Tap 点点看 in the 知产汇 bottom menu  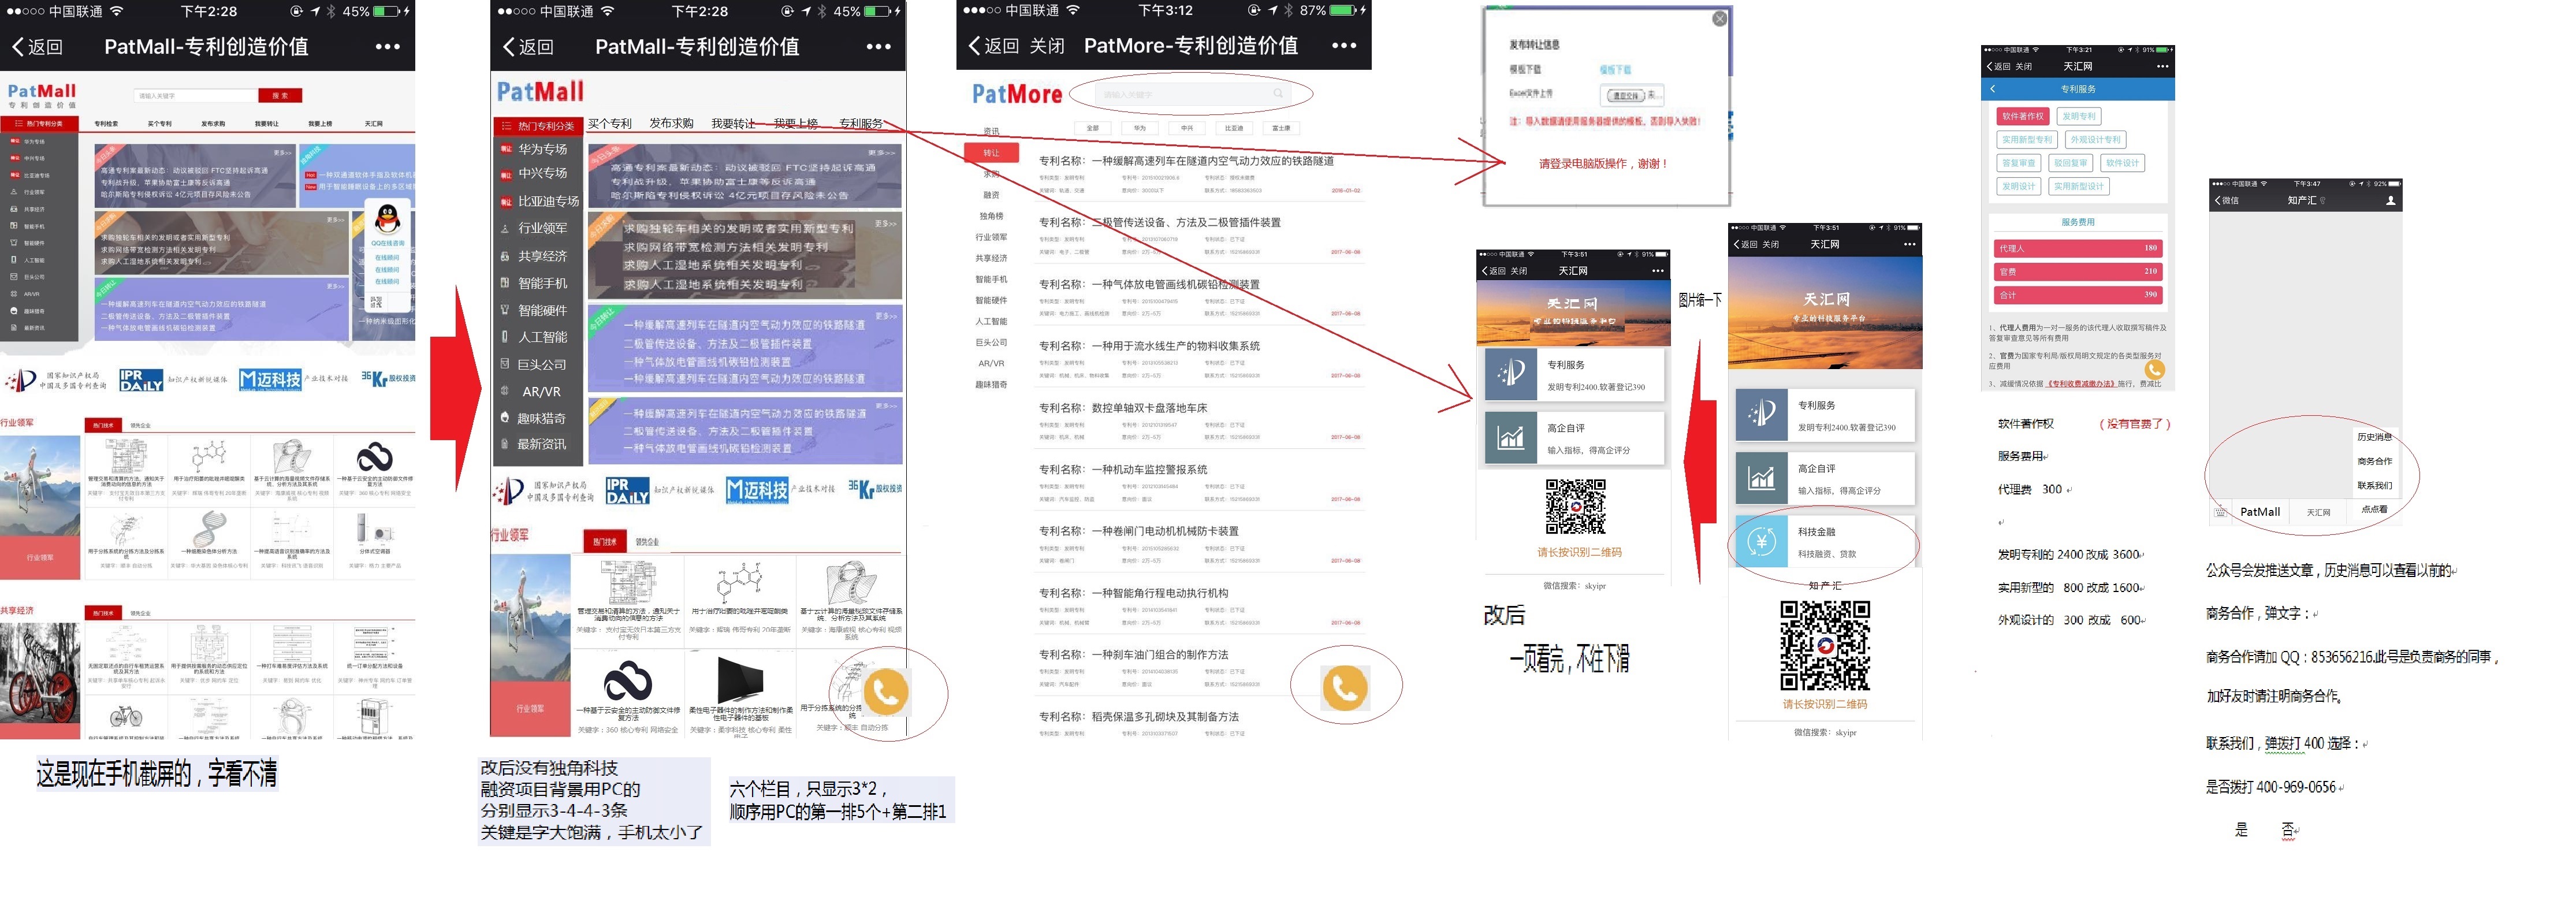point(2374,510)
